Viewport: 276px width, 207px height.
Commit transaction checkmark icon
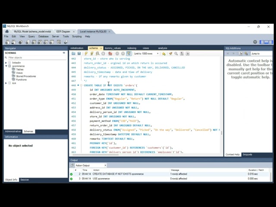pyautogui.click(x=117, y=53)
